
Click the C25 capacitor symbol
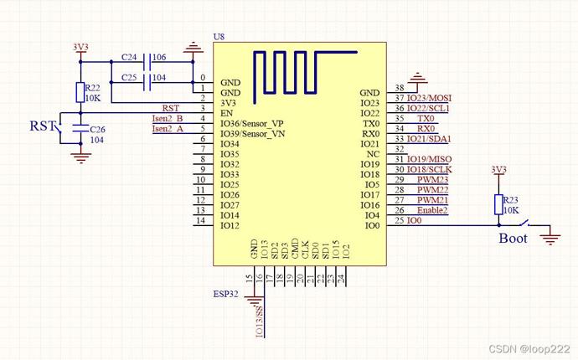click(x=147, y=82)
